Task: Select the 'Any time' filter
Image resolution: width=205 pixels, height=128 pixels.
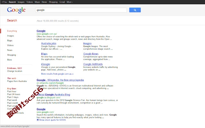Action: coord(12,89)
